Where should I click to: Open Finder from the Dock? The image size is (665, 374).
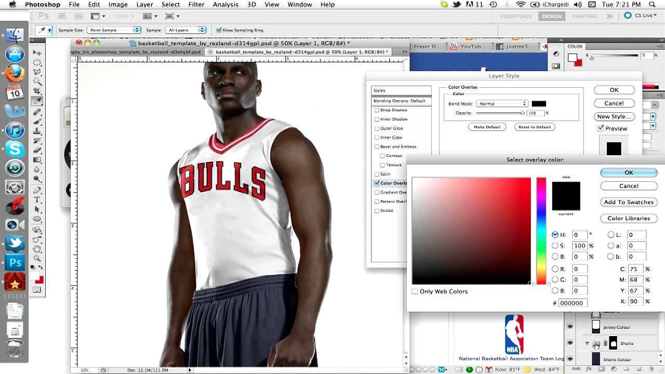[x=15, y=35]
